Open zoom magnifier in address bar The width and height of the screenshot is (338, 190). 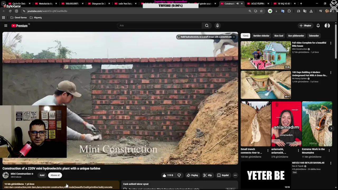tap(250, 11)
